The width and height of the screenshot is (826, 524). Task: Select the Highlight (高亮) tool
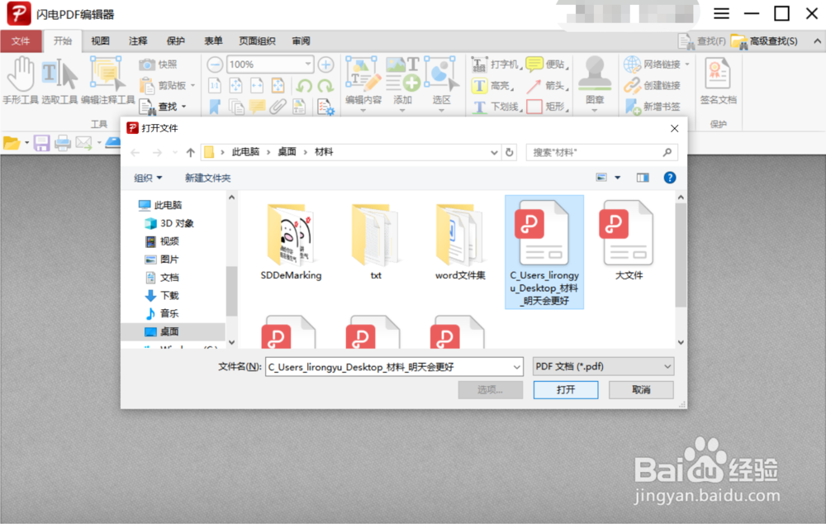(492, 85)
